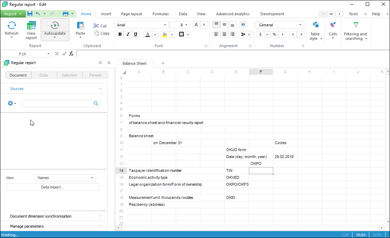Image resolution: width=390 pixels, height=238 pixels.
Task: Click the Refresh report icon
Action: click(11, 26)
